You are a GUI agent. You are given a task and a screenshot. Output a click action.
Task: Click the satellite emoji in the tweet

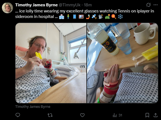(94, 17)
